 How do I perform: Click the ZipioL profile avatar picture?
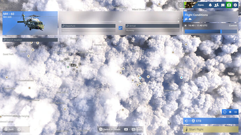[x=190, y=5]
